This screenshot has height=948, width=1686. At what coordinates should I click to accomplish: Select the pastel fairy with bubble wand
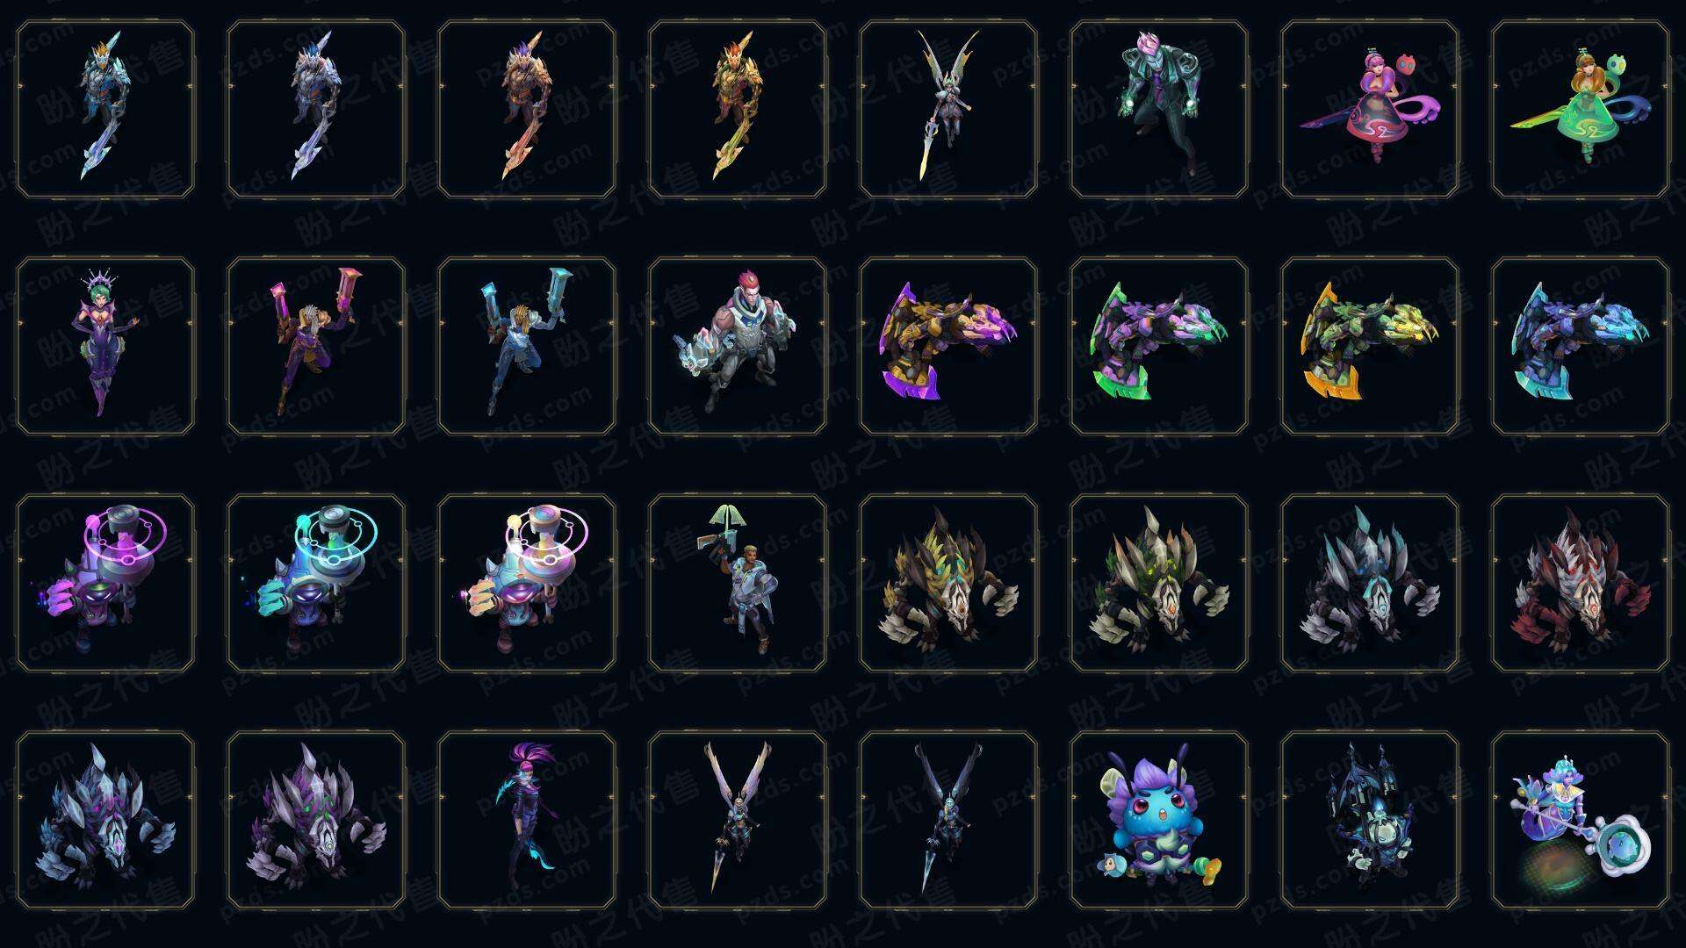[x=1581, y=820]
